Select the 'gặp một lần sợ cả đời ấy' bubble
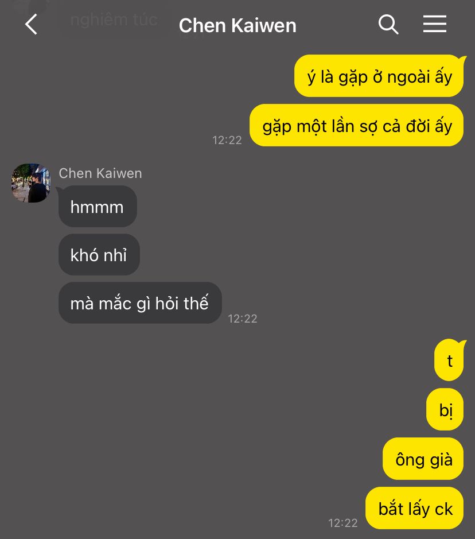This screenshot has width=475, height=539. (356, 125)
